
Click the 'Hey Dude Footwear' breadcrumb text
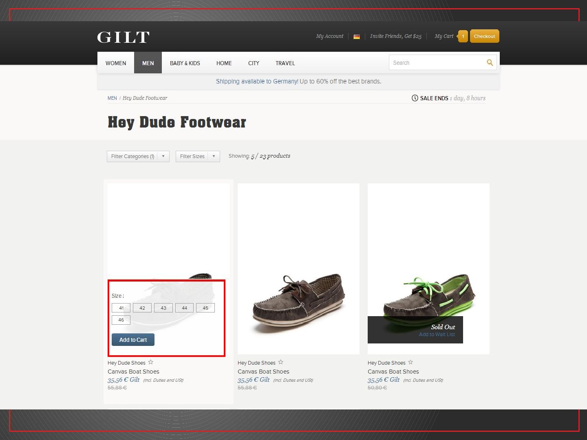(x=145, y=98)
